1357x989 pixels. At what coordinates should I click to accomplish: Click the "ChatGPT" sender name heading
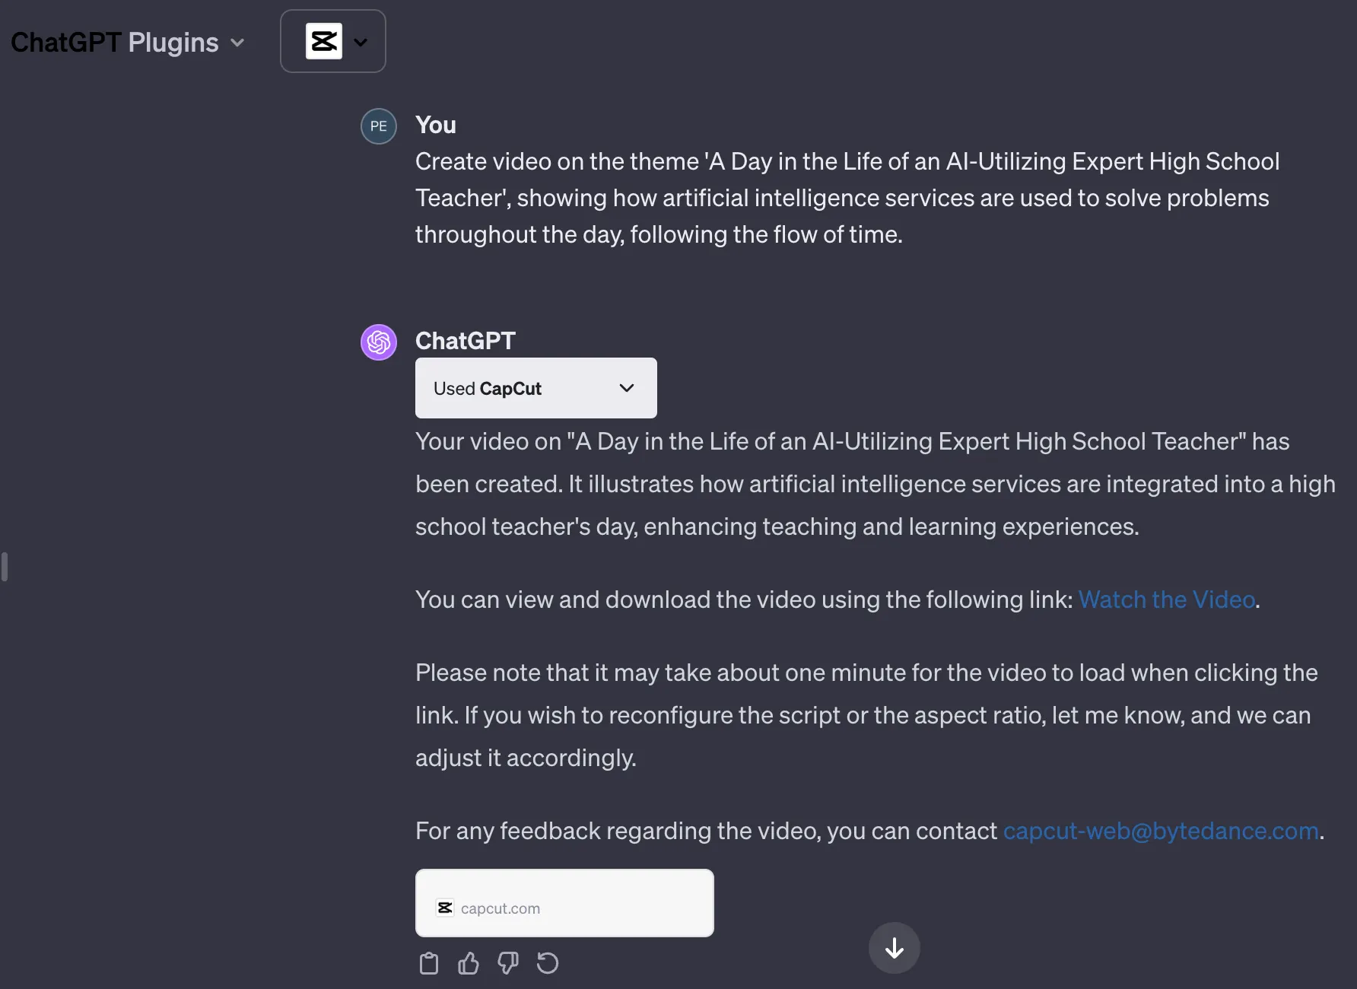[466, 341]
